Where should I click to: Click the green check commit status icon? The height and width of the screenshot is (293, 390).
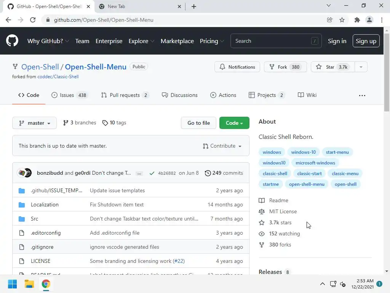coord(152,173)
